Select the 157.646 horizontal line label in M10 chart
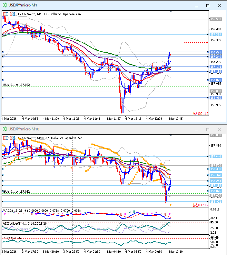Image resolution: width=227 pixels, height=255 pixels. point(215,156)
